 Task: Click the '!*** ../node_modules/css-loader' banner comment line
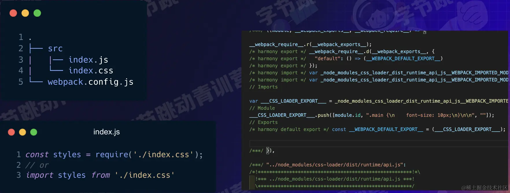[335, 179]
